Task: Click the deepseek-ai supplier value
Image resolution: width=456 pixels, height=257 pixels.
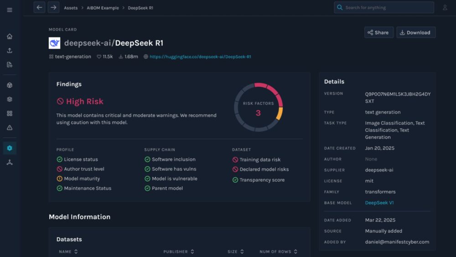Action: (379, 170)
